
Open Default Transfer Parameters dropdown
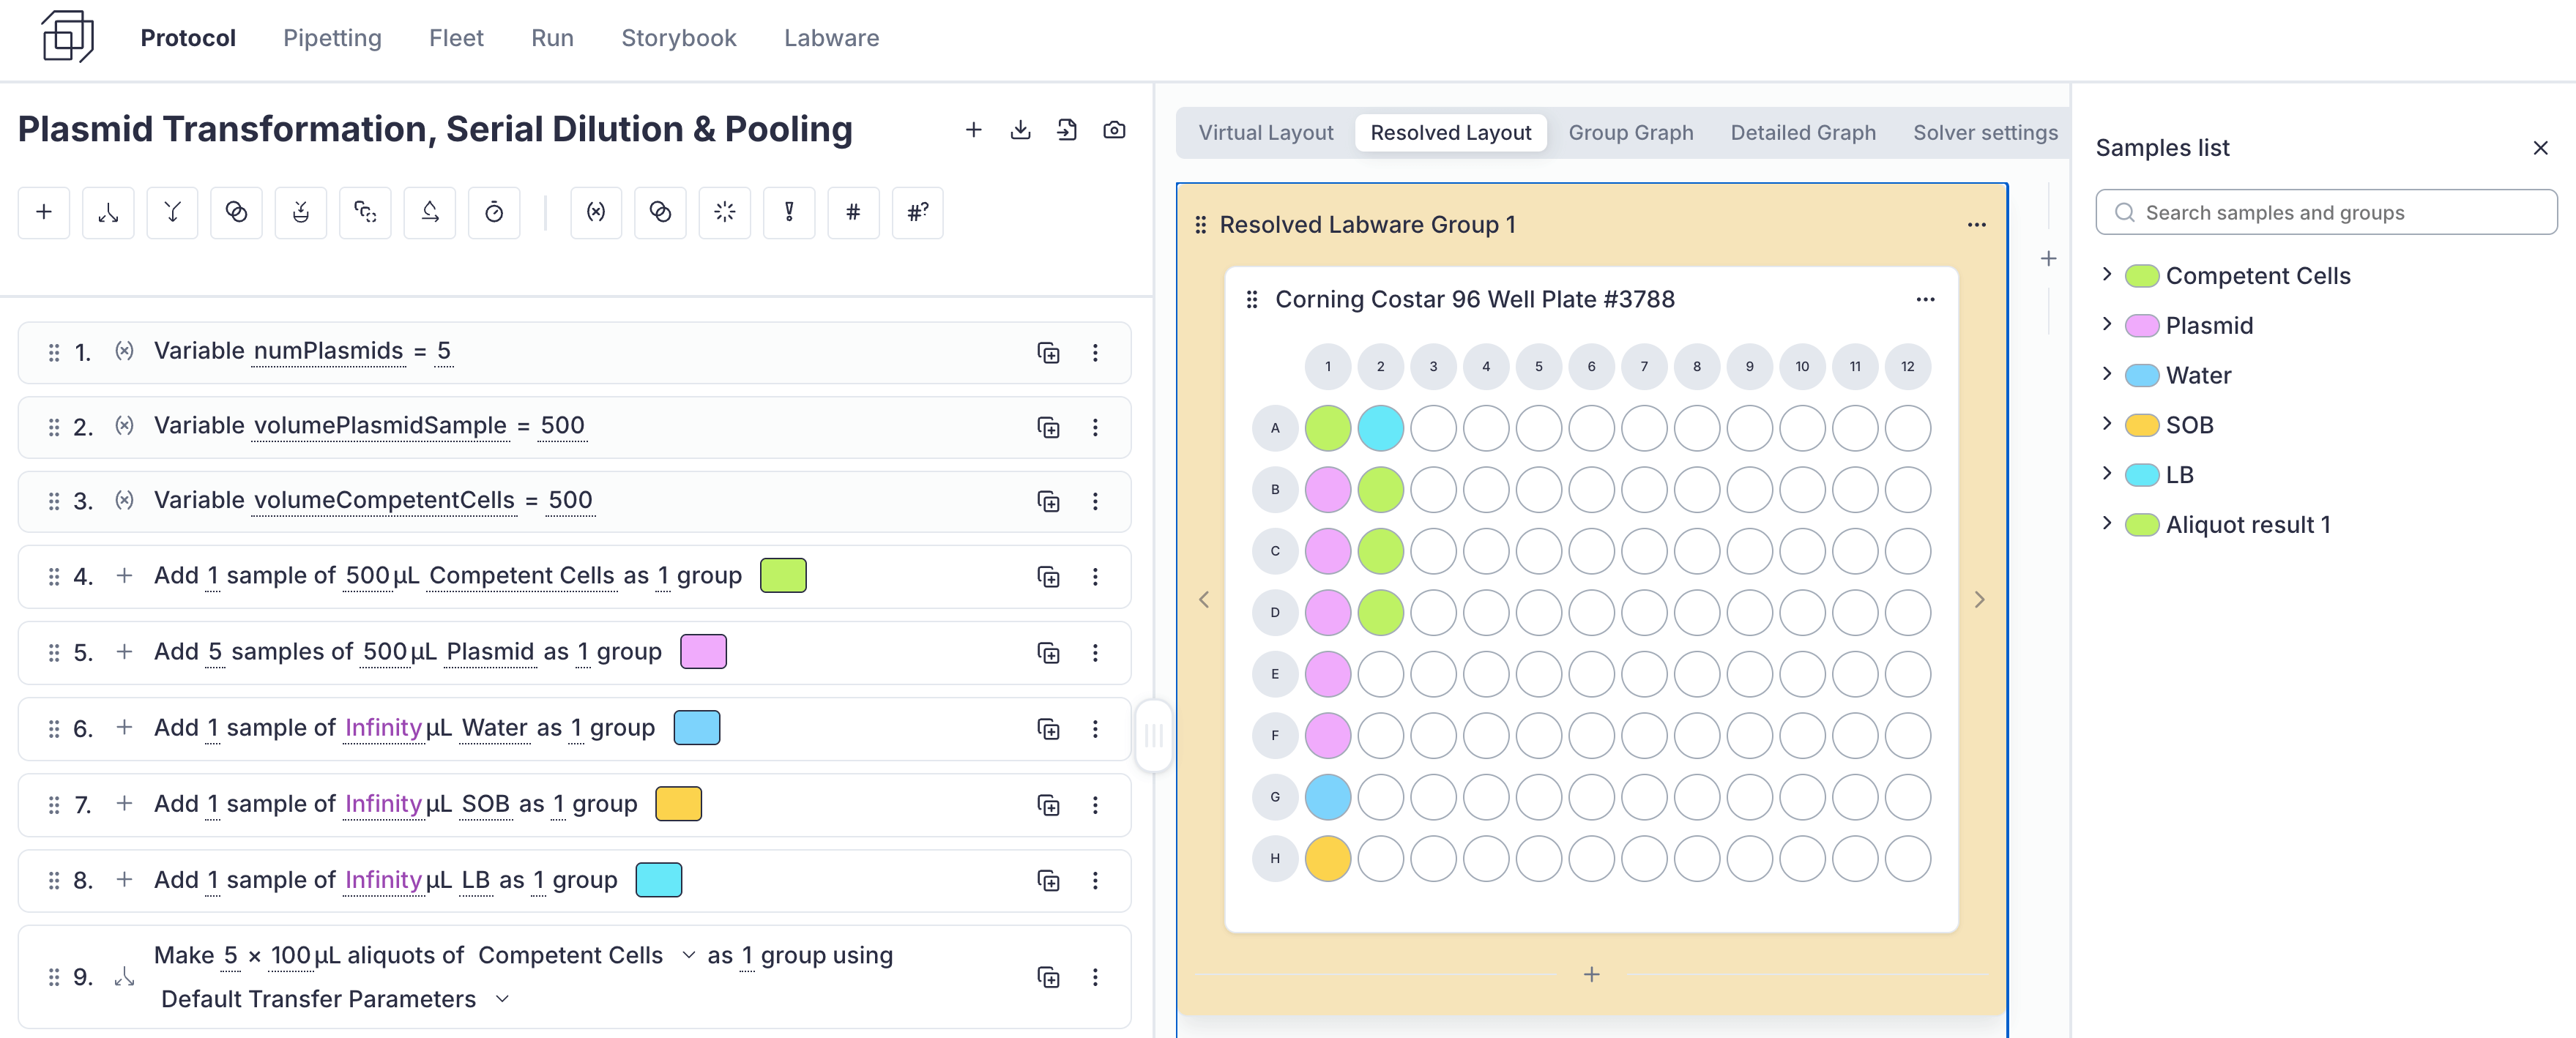[x=503, y=999]
